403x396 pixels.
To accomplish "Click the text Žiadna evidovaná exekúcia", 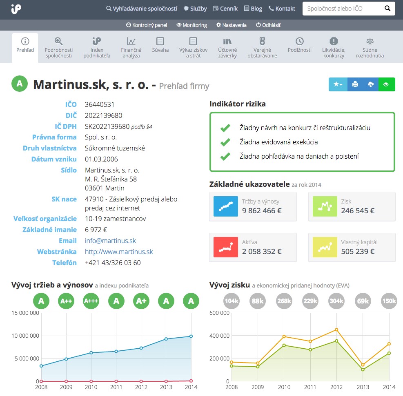I will click(x=278, y=142).
